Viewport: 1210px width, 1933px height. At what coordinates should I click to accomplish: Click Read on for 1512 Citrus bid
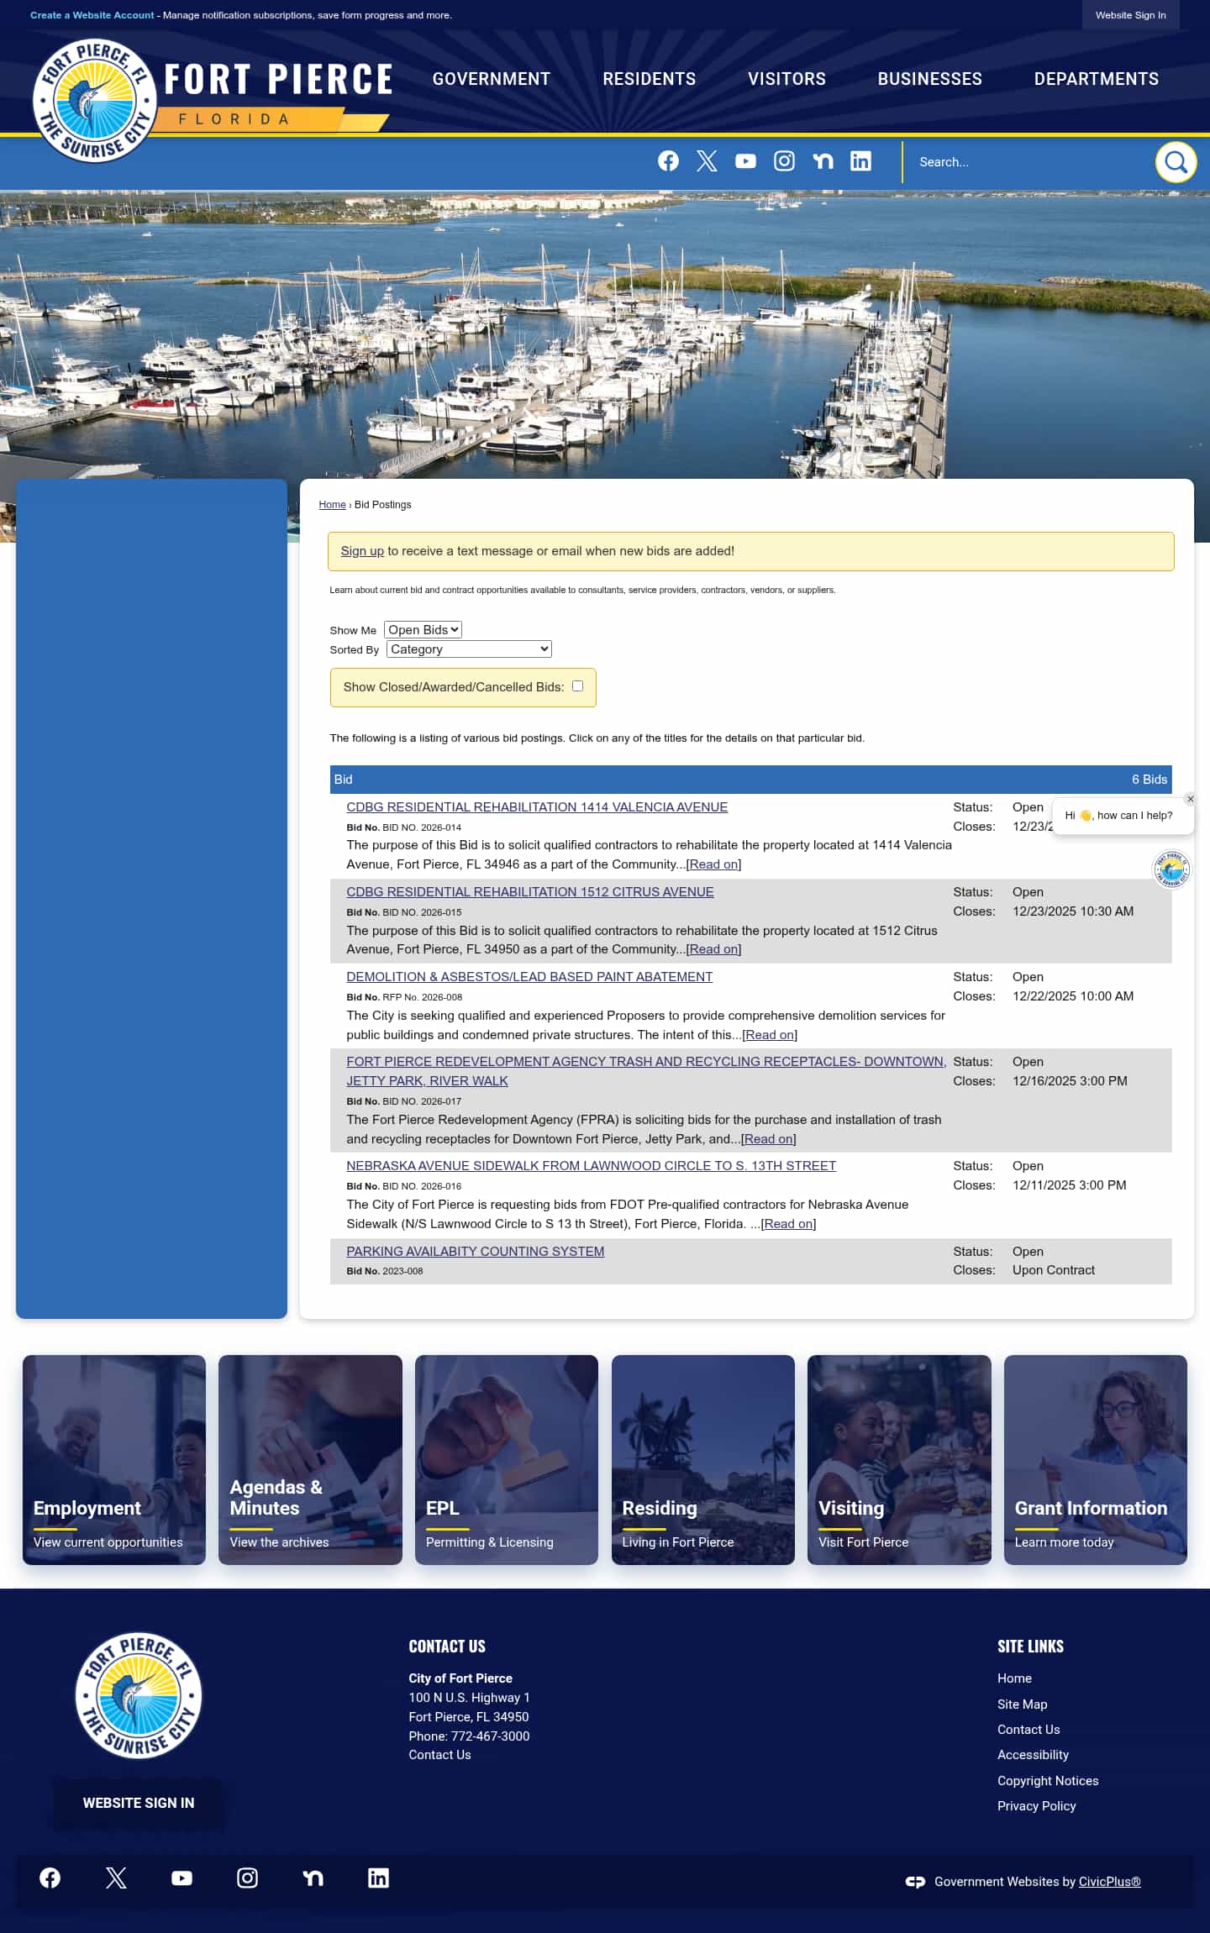coord(713,949)
